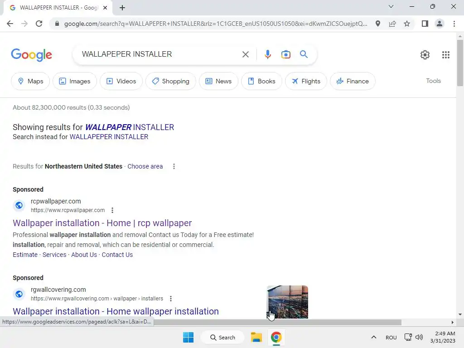The image size is (464, 348).
Task: Click the scrollbar down arrow
Action: click(460, 314)
